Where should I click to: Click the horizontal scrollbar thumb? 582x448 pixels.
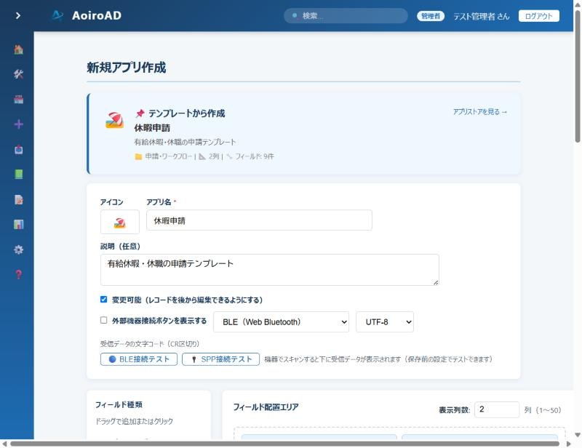pos(284,444)
